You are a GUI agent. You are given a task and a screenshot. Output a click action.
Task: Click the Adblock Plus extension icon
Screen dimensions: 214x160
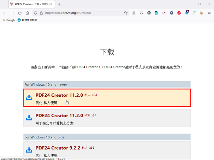click(x=179, y=13)
